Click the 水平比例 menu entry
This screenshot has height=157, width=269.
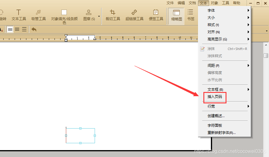[x=225, y=80]
